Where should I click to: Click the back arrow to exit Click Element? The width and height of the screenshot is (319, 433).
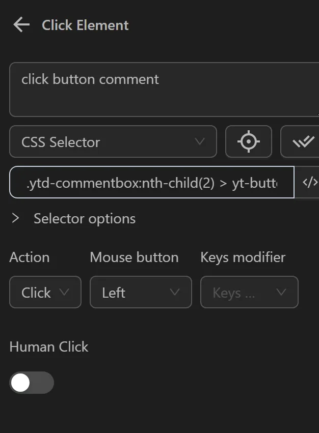point(21,24)
